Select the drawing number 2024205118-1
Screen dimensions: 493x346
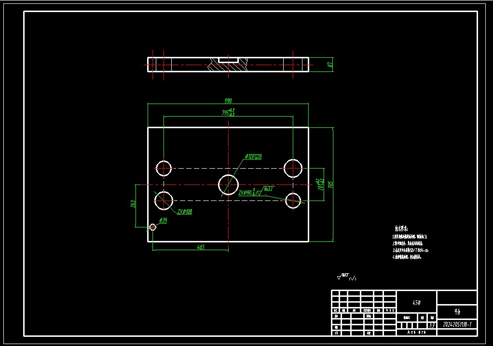point(457,324)
